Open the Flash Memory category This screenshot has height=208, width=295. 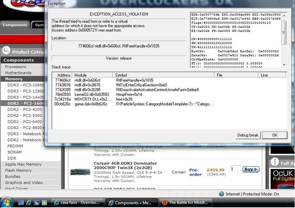[18, 170]
